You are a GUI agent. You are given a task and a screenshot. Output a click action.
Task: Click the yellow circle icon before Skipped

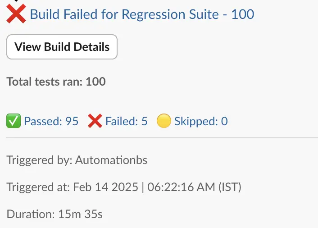164,121
